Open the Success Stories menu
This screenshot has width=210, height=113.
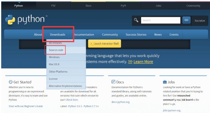136,34
